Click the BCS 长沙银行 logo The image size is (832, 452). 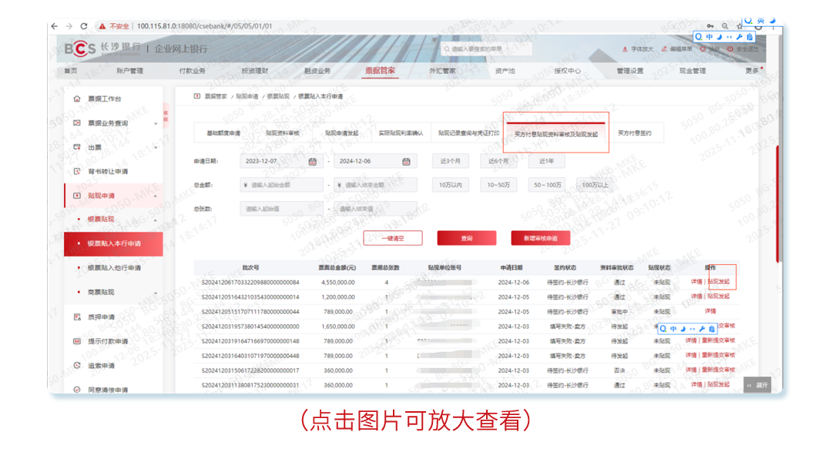click(102, 49)
